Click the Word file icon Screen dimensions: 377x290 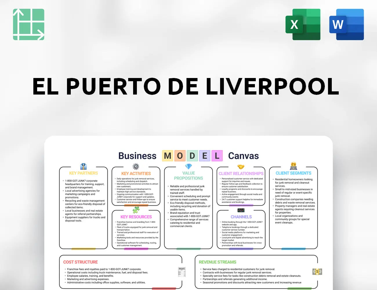click(347, 24)
